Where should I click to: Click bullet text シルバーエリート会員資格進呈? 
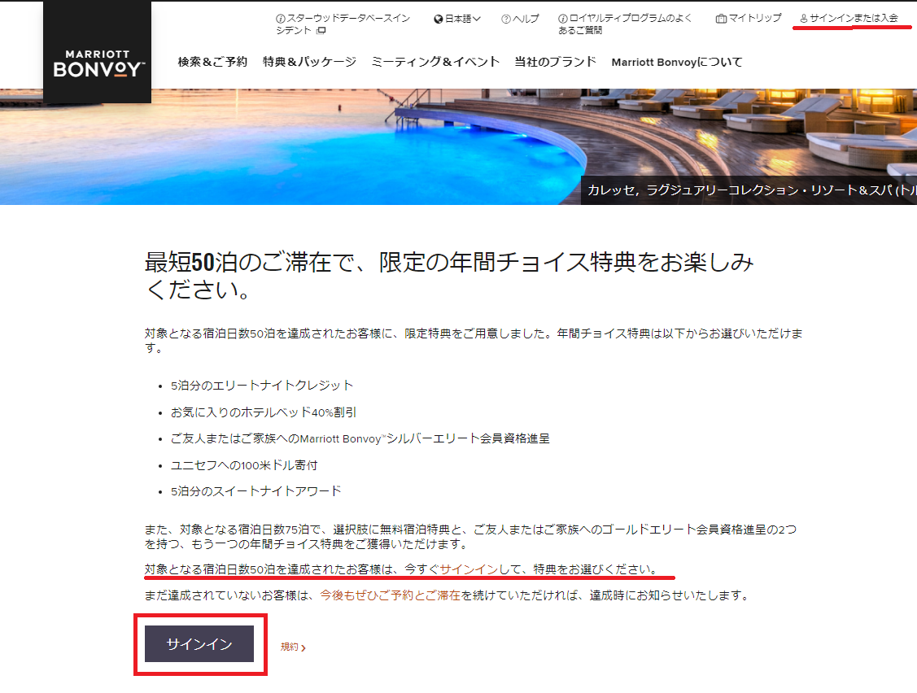click(360, 438)
